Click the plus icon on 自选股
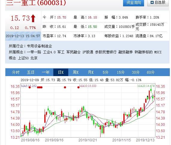171x145 pixels. click(152, 2)
